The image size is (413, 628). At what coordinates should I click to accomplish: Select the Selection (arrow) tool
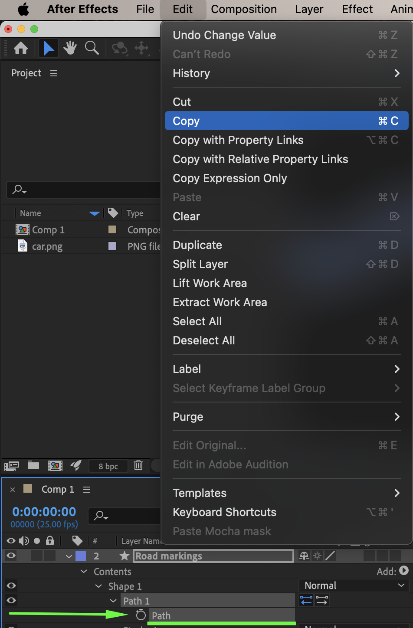pyautogui.click(x=49, y=48)
